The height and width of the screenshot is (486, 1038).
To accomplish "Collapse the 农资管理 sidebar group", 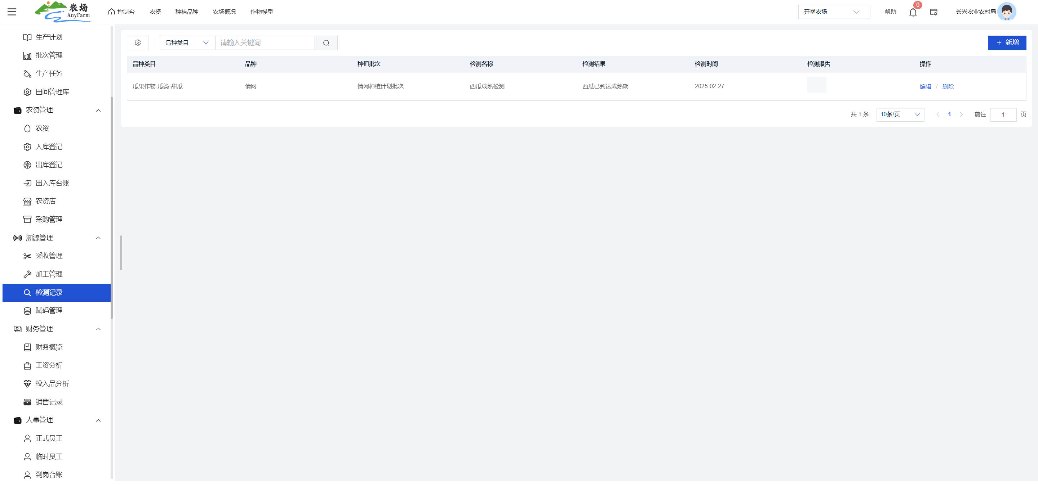I will pyautogui.click(x=98, y=110).
